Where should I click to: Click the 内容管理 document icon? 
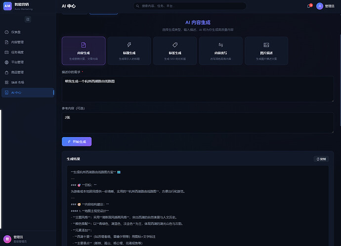coord(6,42)
